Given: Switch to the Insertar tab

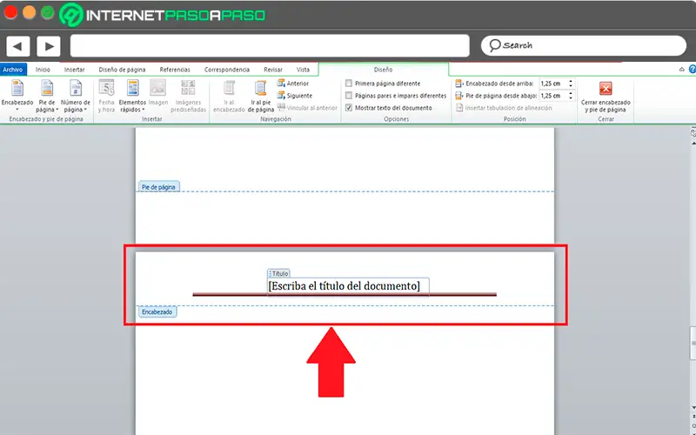Looking at the screenshot, I should 75,70.
